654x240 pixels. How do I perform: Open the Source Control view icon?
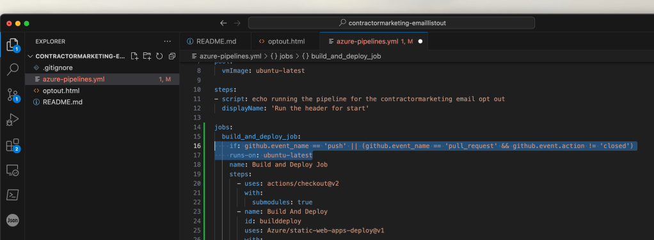point(13,95)
